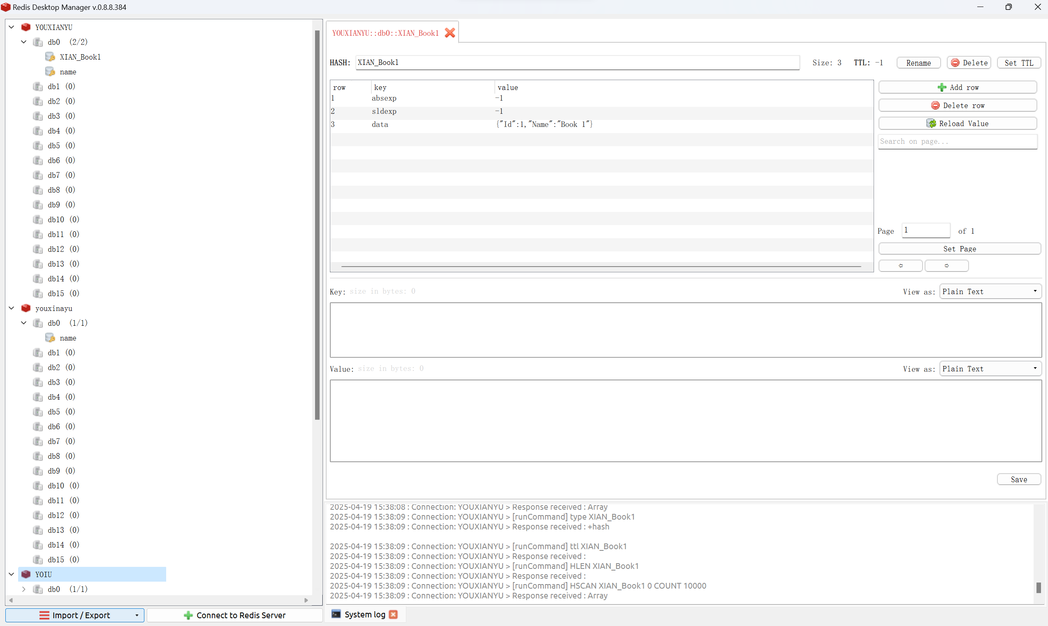Select the absexp row in hash table
The height and width of the screenshot is (626, 1048).
pos(601,98)
